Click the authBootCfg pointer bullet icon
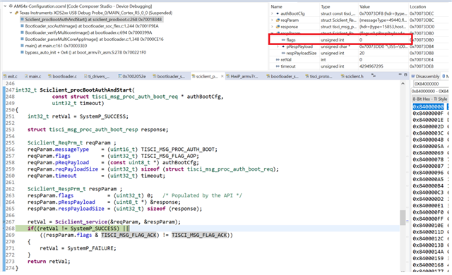The width and height of the screenshot is (452, 275). [x=278, y=13]
